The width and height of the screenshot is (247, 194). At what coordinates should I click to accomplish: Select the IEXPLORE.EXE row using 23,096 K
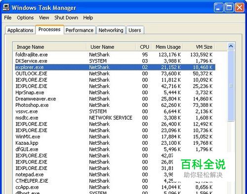click(115, 130)
